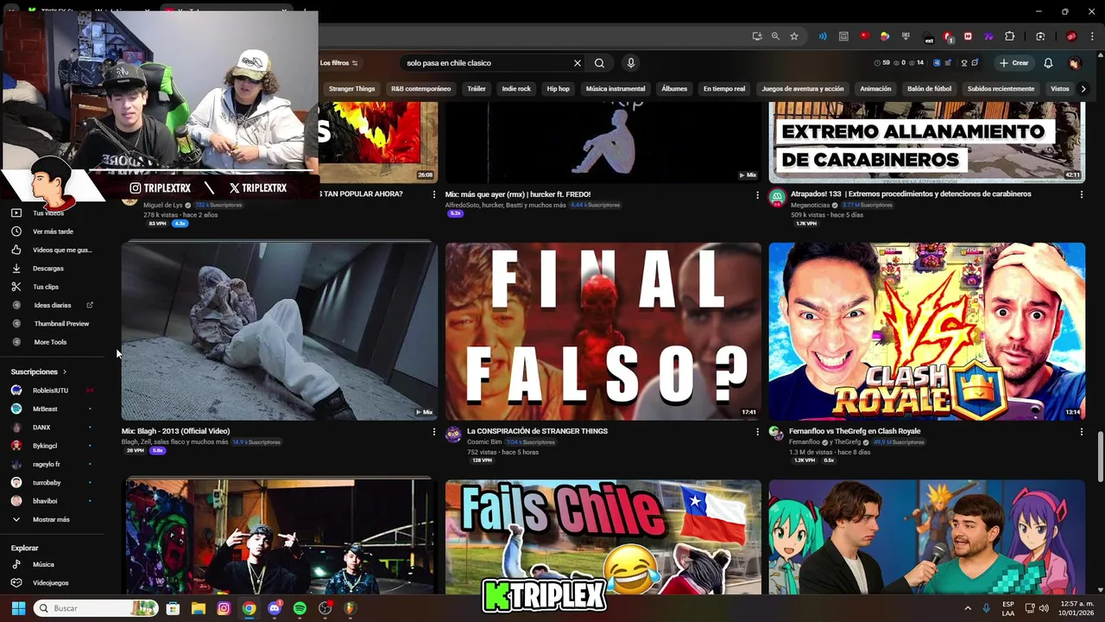This screenshot has width=1105, height=622.
Task: Open options menu for Fernanfloo vs TheGrefg video
Action: click(1081, 432)
